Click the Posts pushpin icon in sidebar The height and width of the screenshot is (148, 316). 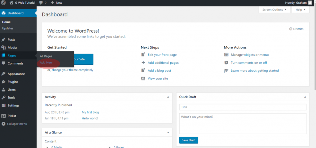[3, 40]
